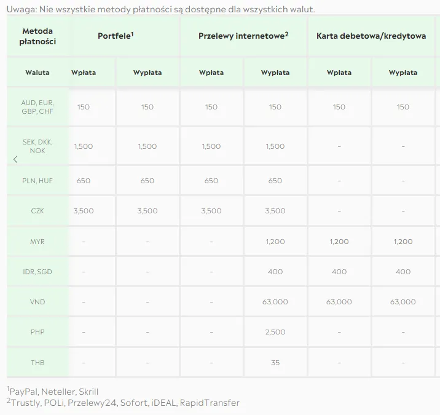Select the VND currency row label
The image size is (440, 415).
tap(37, 302)
